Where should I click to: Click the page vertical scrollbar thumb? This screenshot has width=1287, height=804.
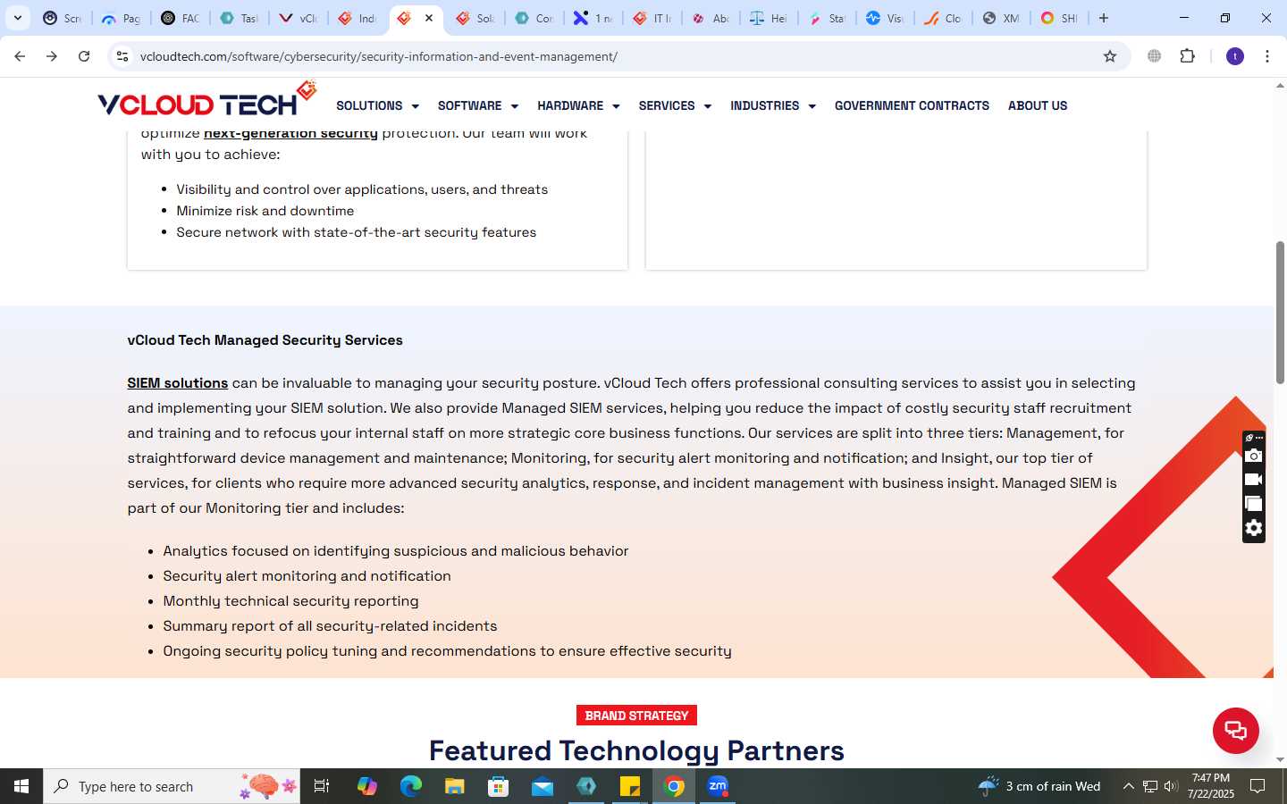click(x=1280, y=313)
